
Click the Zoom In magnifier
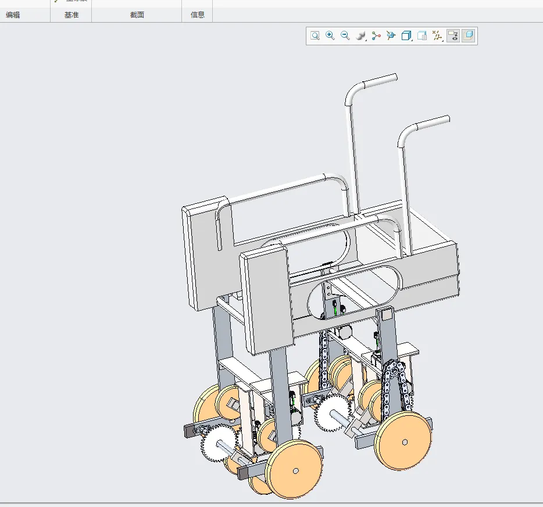click(330, 36)
